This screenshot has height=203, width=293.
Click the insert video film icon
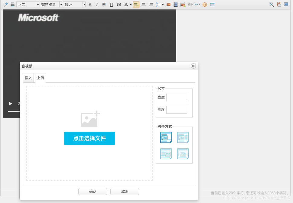[175, 5]
